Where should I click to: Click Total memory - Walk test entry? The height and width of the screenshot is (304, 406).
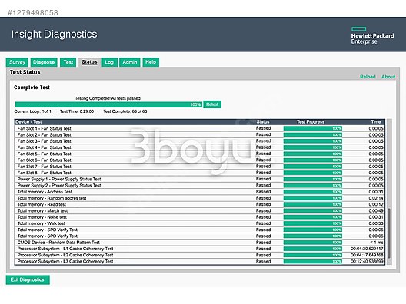(199, 223)
